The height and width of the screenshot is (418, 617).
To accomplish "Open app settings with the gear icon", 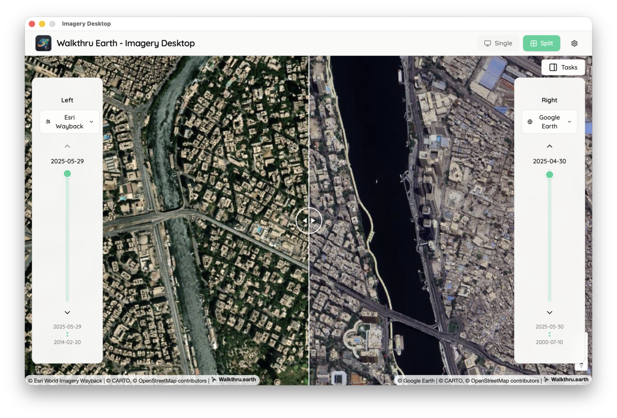I will (x=574, y=43).
